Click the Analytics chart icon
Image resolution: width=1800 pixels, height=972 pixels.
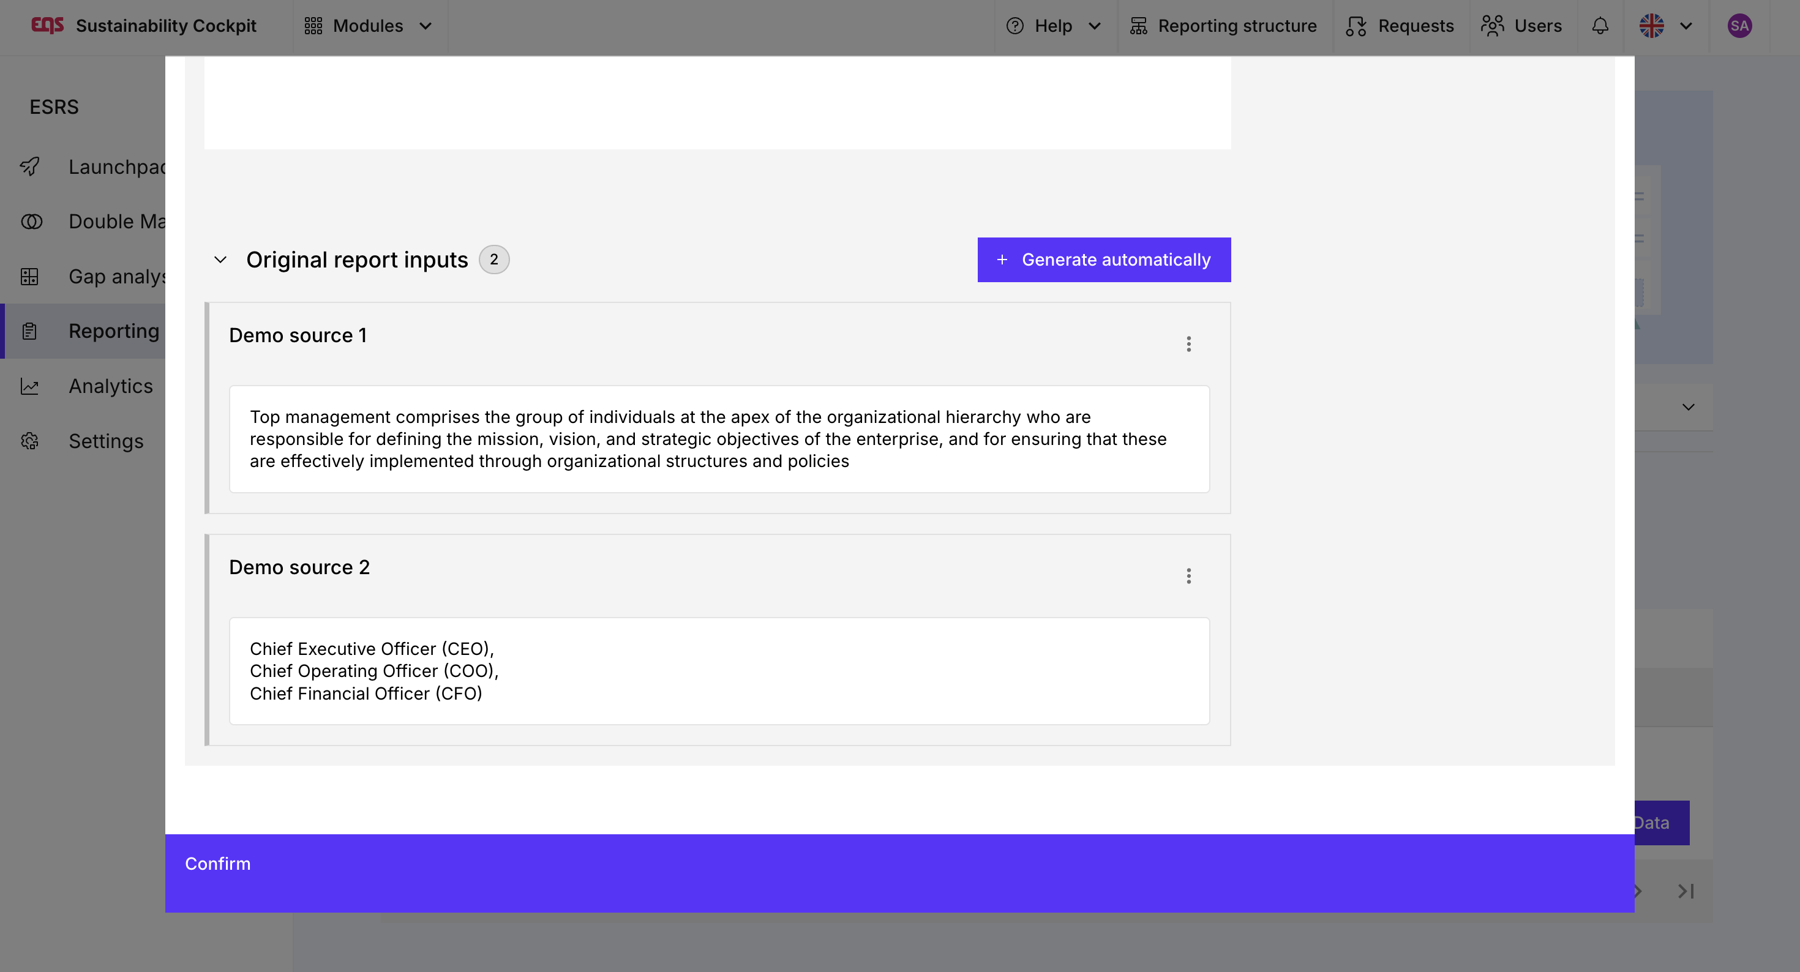click(29, 386)
